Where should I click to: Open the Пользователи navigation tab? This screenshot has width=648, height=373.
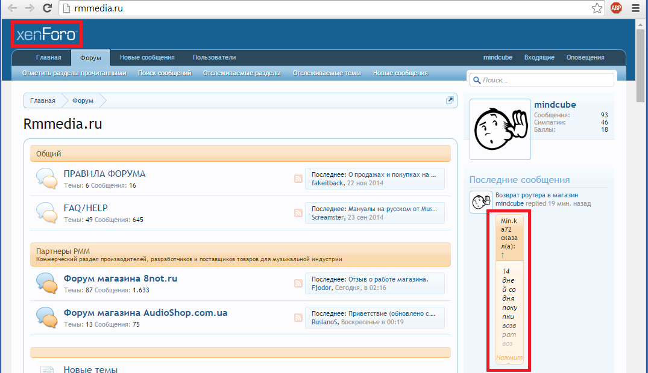pos(214,57)
